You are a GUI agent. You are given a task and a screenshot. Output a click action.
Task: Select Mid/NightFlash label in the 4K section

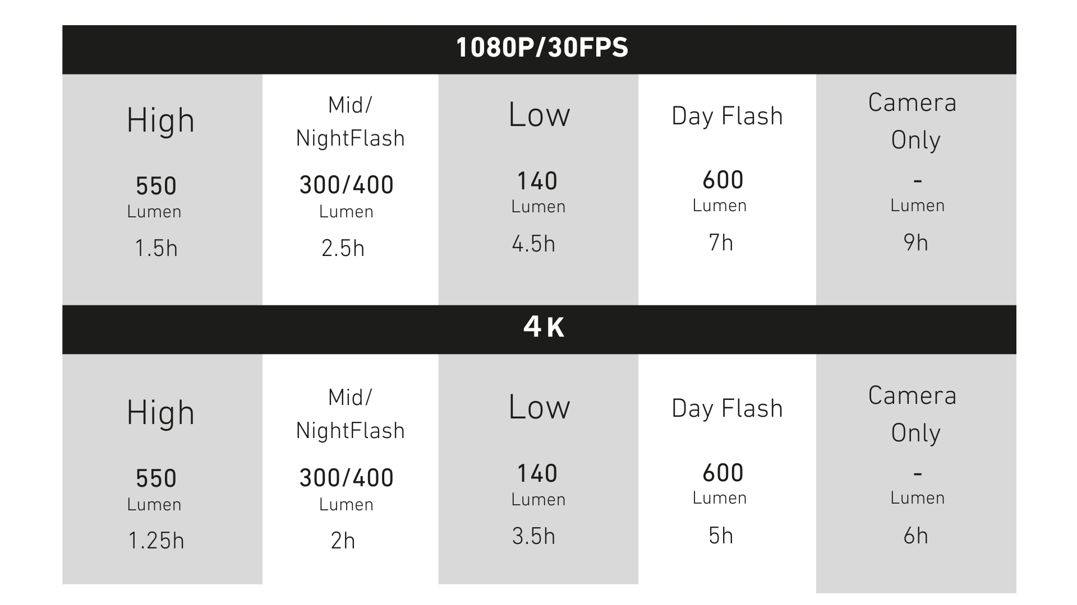pyautogui.click(x=350, y=414)
